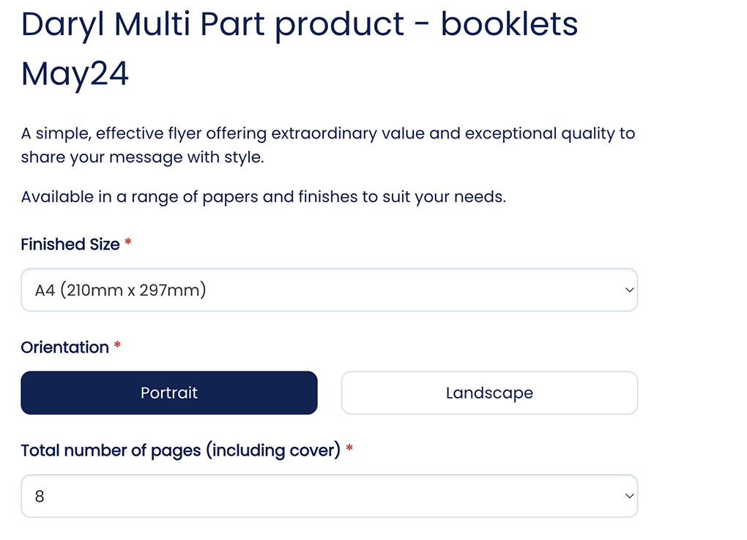The width and height of the screenshot is (747, 540).
Task: Click the red asterisk beside Finished Size
Action: (x=128, y=244)
